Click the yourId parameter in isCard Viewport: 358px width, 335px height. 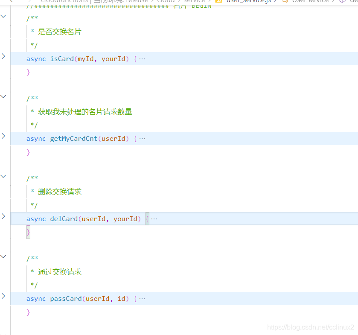pyautogui.click(x=114, y=59)
